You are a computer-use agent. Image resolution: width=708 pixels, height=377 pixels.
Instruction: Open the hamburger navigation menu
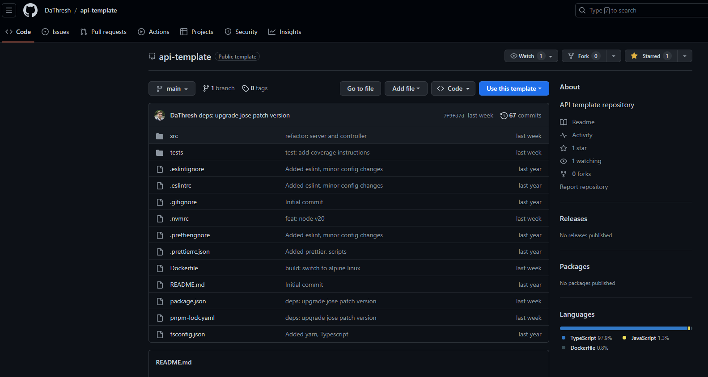pos(9,10)
